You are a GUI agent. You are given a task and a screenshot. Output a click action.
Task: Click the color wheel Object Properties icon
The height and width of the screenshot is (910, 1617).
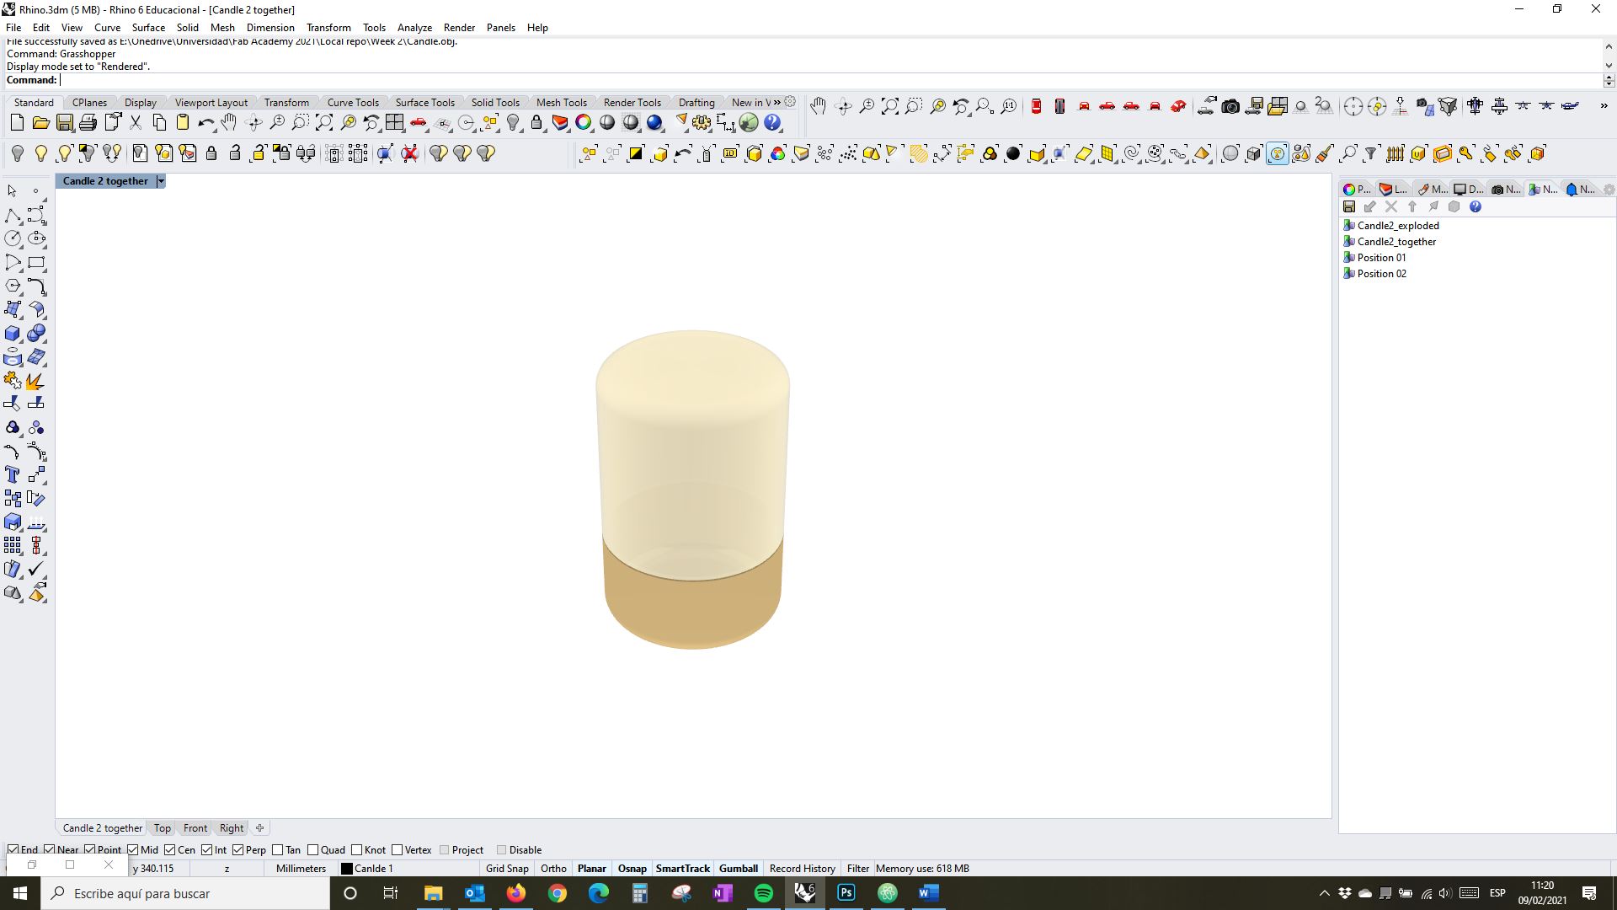click(584, 123)
